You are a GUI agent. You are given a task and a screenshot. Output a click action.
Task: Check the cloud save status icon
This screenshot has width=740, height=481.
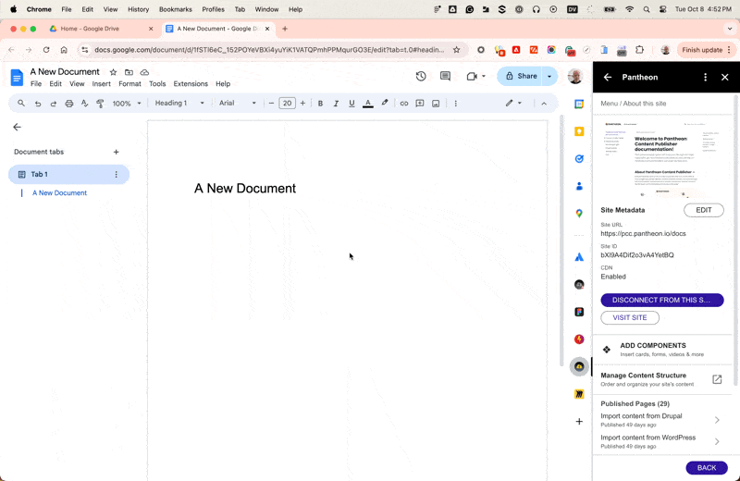(145, 72)
